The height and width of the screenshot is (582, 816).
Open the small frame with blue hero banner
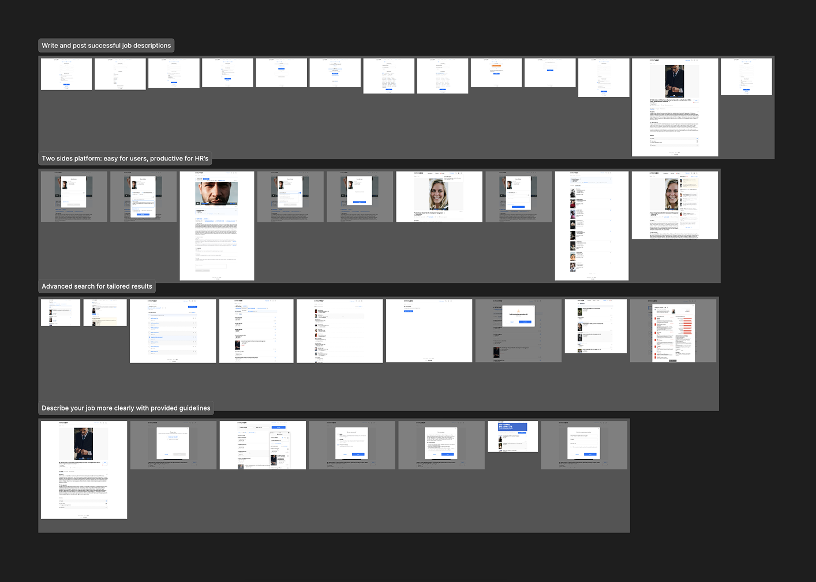click(x=512, y=436)
